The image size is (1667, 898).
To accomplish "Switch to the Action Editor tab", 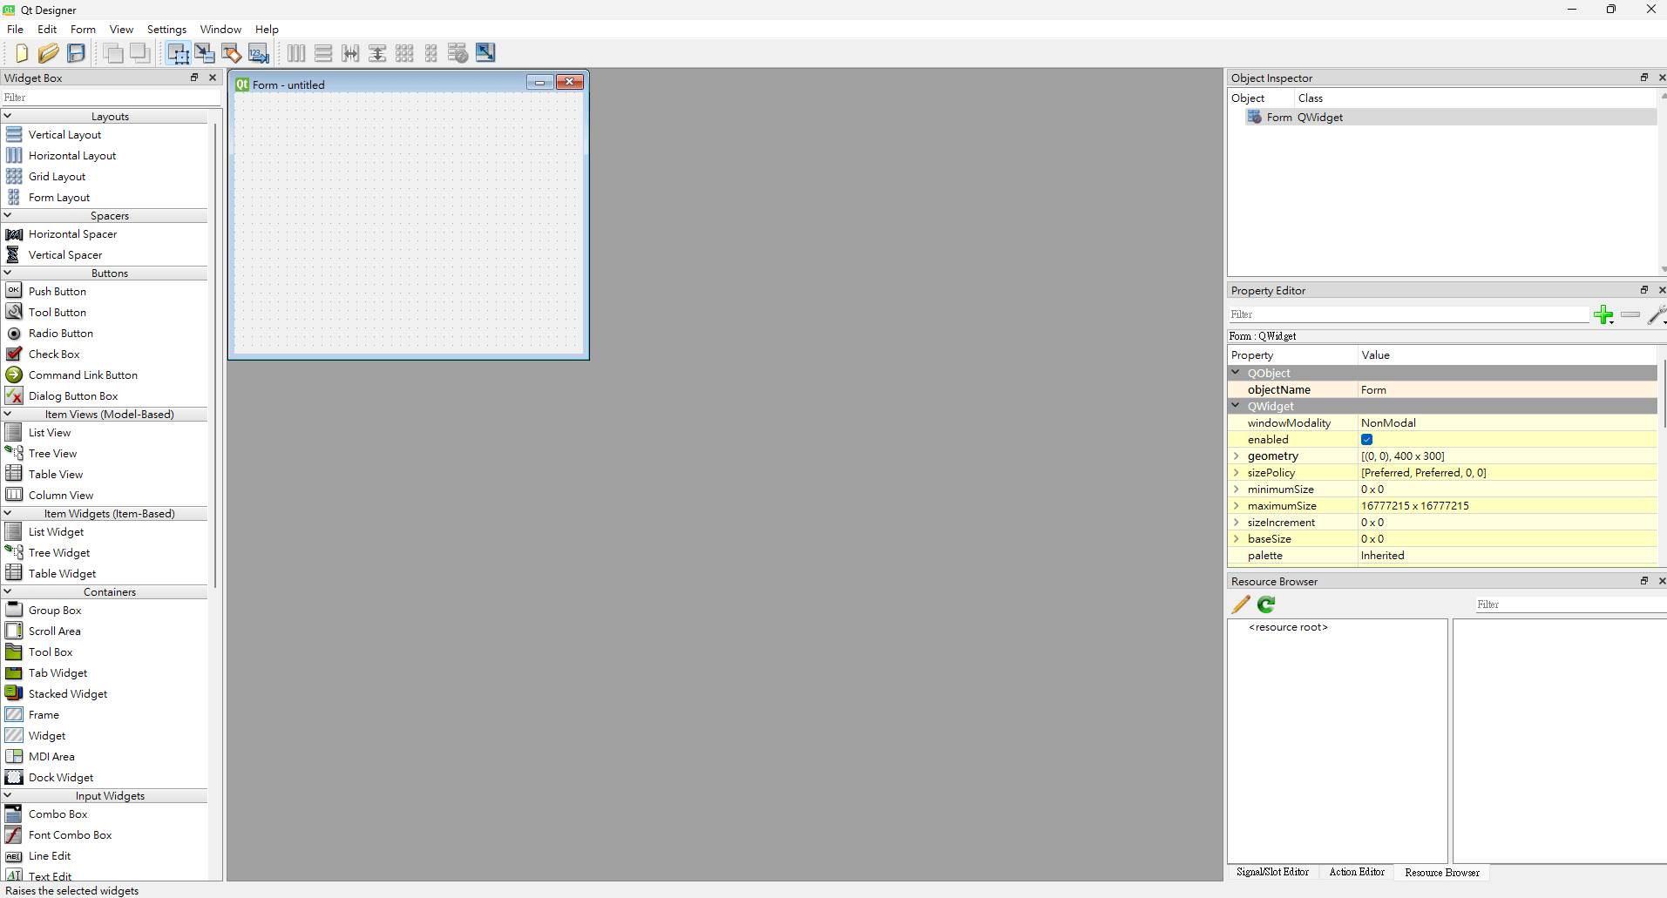I will (1357, 872).
